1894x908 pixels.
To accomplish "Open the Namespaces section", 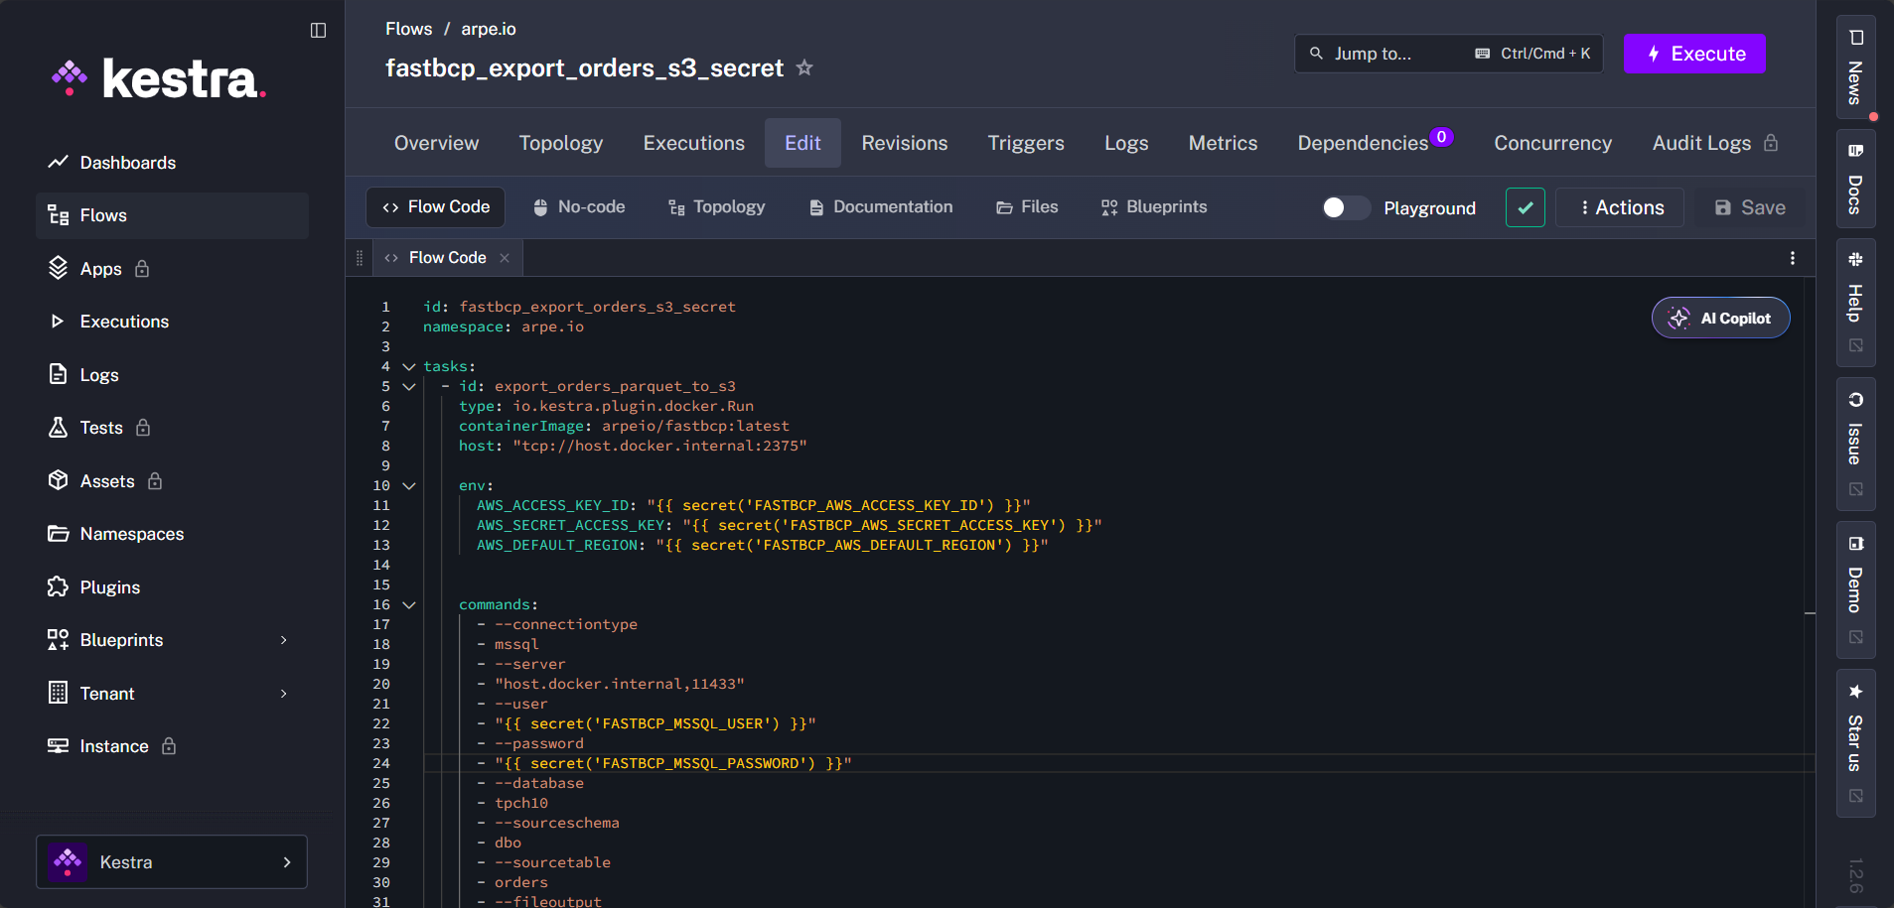I will [130, 533].
